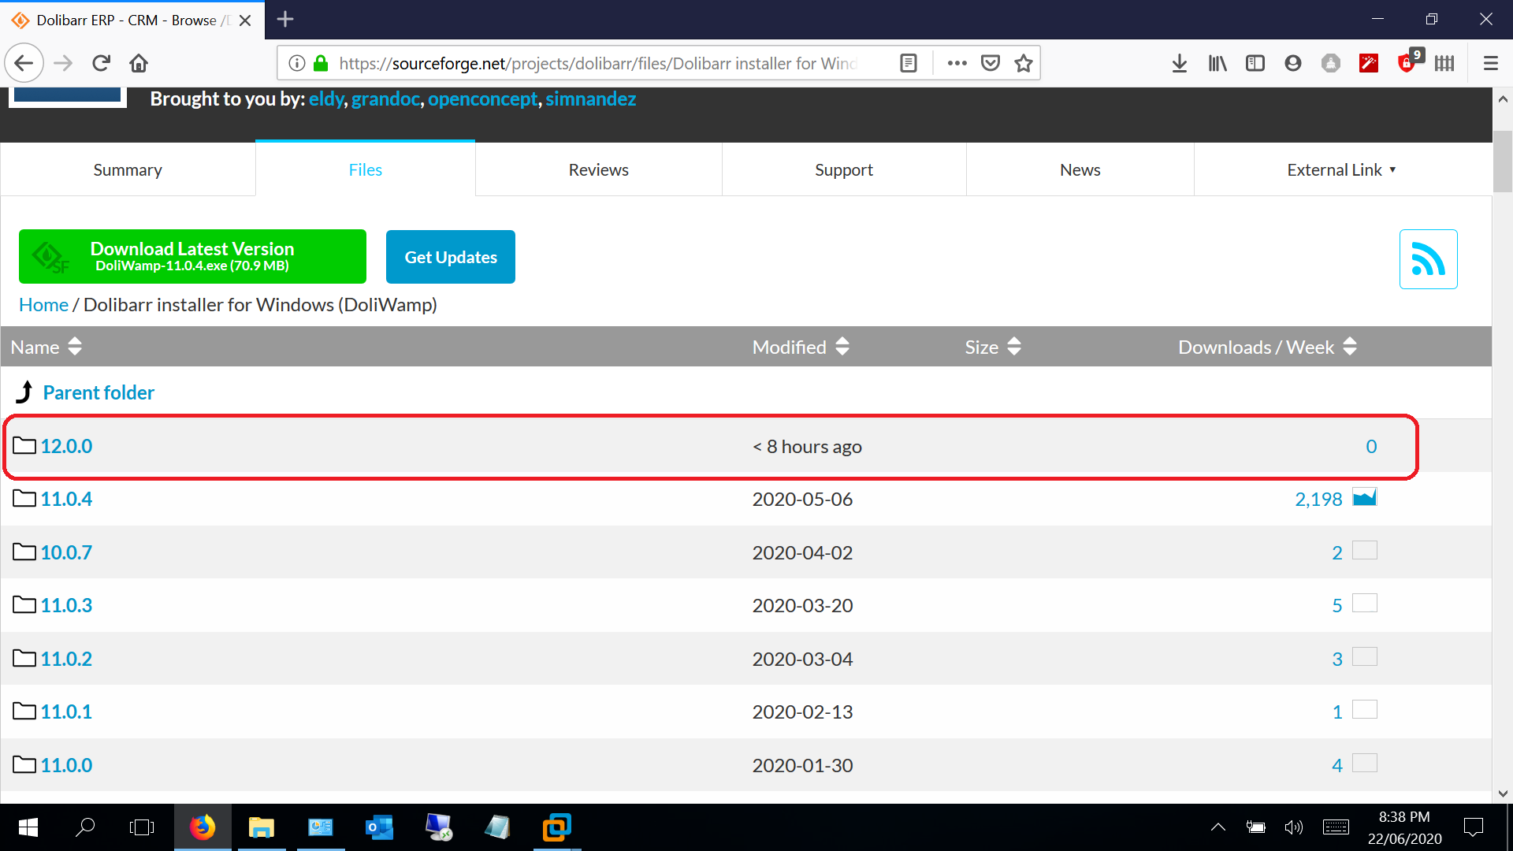This screenshot has width=1513, height=851.
Task: Open the 11.0.1 folder
Action: 66,712
